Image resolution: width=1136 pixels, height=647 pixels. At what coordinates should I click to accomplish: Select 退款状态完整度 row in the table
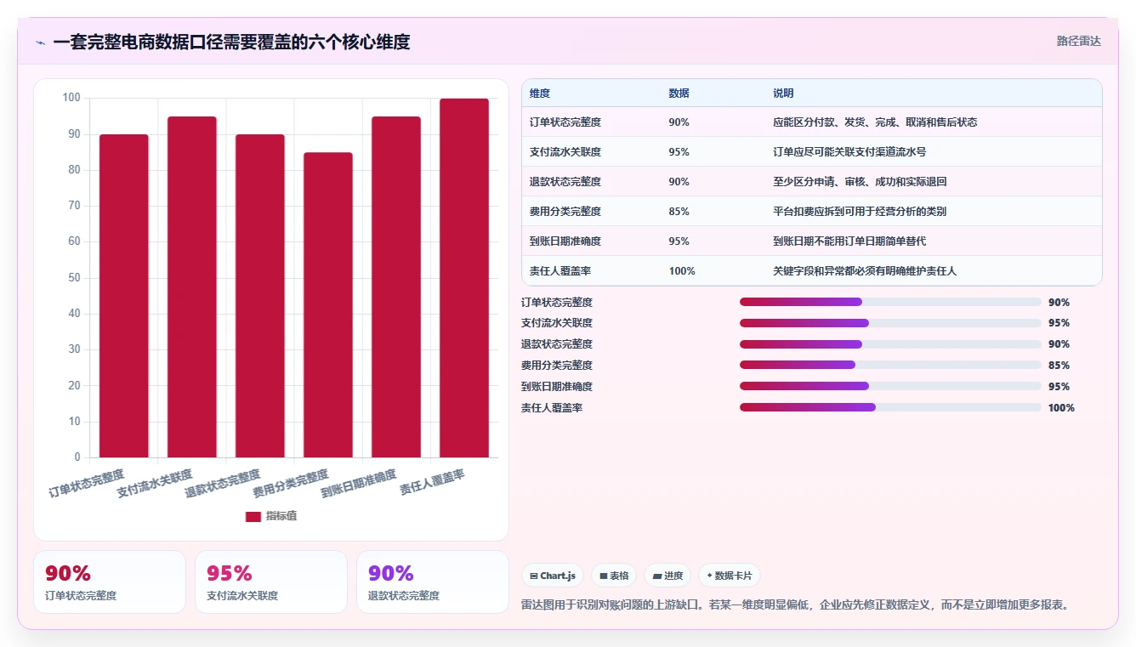(x=811, y=181)
